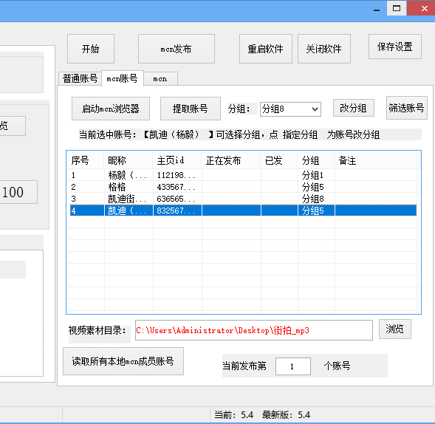Select the mcn账号 tab
This screenshot has height=424, width=435.
(x=123, y=78)
